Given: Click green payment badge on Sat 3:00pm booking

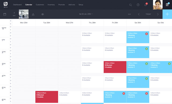Looking at the screenshot, I should (146, 64).
